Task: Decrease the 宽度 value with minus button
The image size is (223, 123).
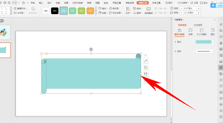Action: [x=181, y=13]
